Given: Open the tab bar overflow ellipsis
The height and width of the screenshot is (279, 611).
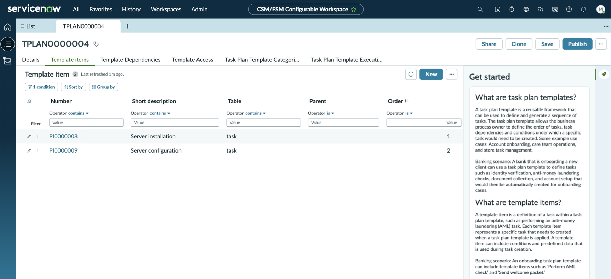Looking at the screenshot, I should click(x=606, y=26).
